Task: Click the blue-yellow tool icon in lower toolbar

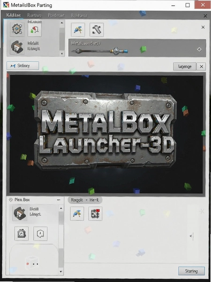Action: 77,213
